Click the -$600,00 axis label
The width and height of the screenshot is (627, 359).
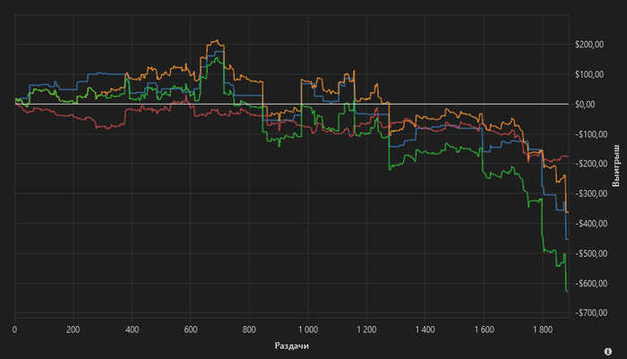[x=591, y=284]
